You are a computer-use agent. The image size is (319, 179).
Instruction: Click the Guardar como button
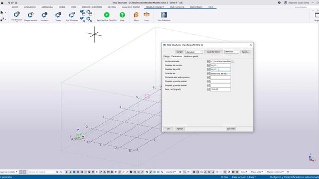click(213, 52)
